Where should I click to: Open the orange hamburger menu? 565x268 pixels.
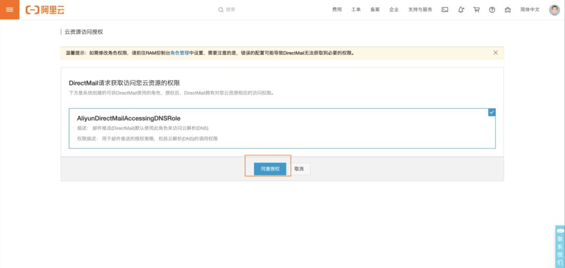click(x=10, y=10)
